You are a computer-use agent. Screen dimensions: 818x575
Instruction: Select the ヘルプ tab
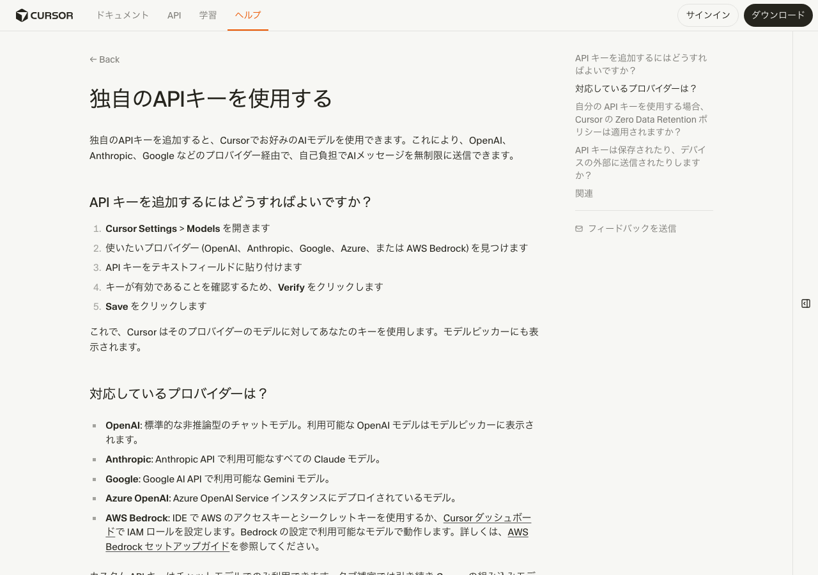pyautogui.click(x=248, y=15)
